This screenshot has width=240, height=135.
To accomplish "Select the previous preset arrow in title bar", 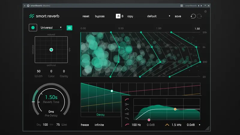I will [199, 6].
